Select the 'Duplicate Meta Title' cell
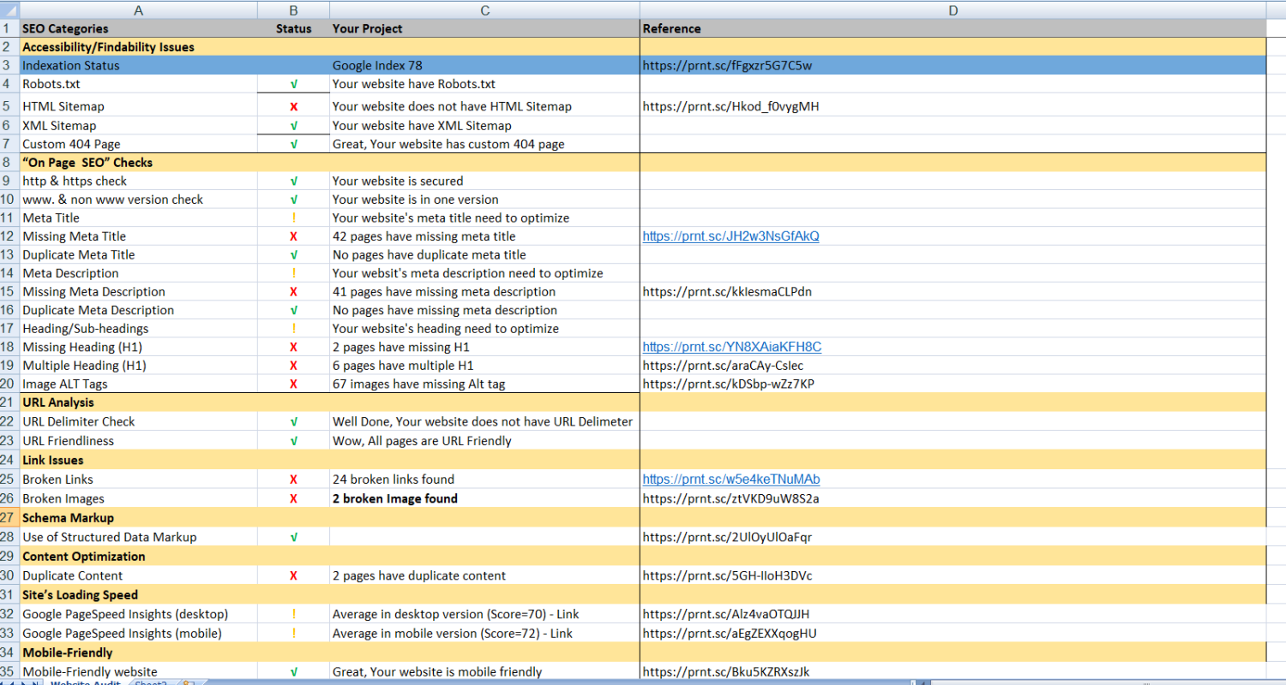Screen dimensions: 1286x685 tap(139, 254)
